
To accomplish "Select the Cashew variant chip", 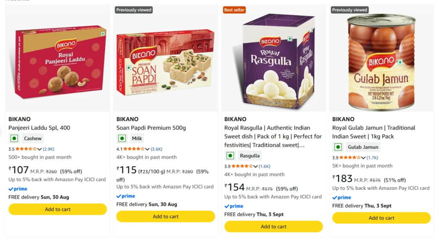I will click(33, 138).
